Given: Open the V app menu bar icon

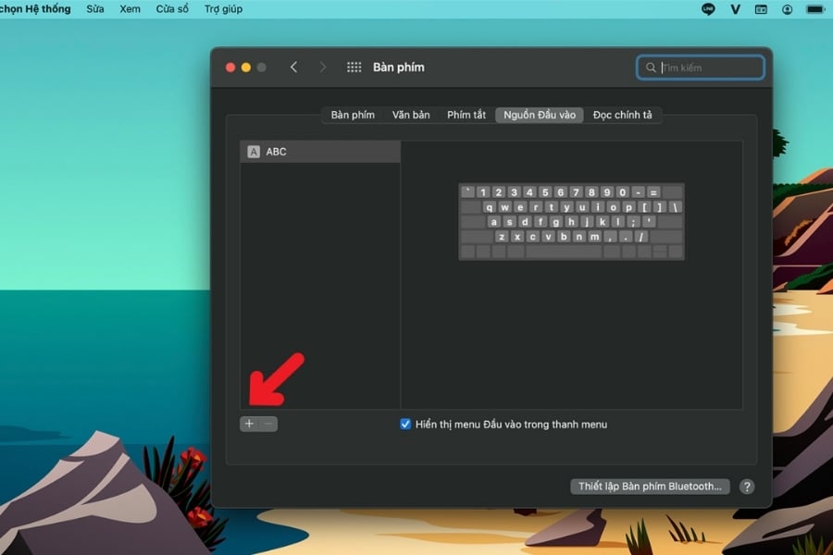Looking at the screenshot, I should pyautogui.click(x=736, y=9).
